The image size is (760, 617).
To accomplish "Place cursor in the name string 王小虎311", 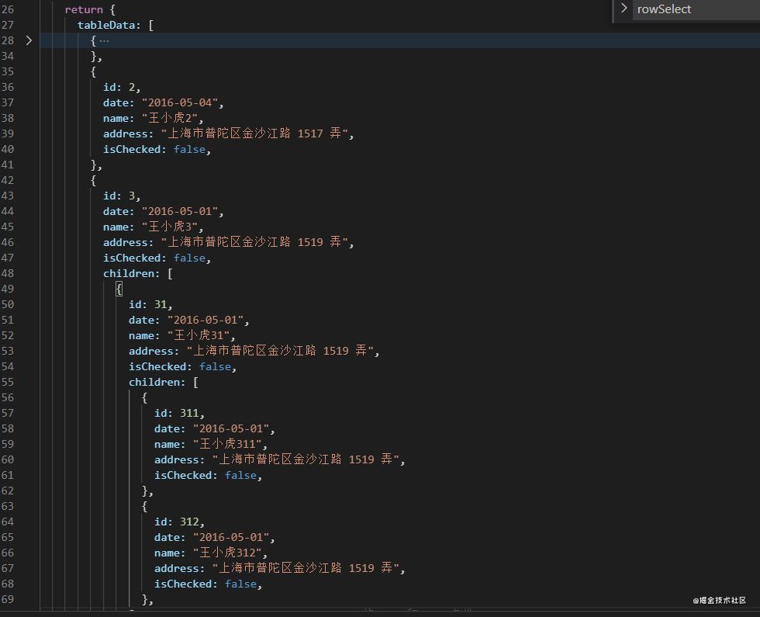I will pyautogui.click(x=230, y=444).
